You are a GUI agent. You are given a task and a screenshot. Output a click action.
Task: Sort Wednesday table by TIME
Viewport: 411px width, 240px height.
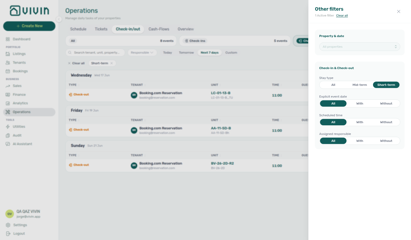tap(276, 85)
